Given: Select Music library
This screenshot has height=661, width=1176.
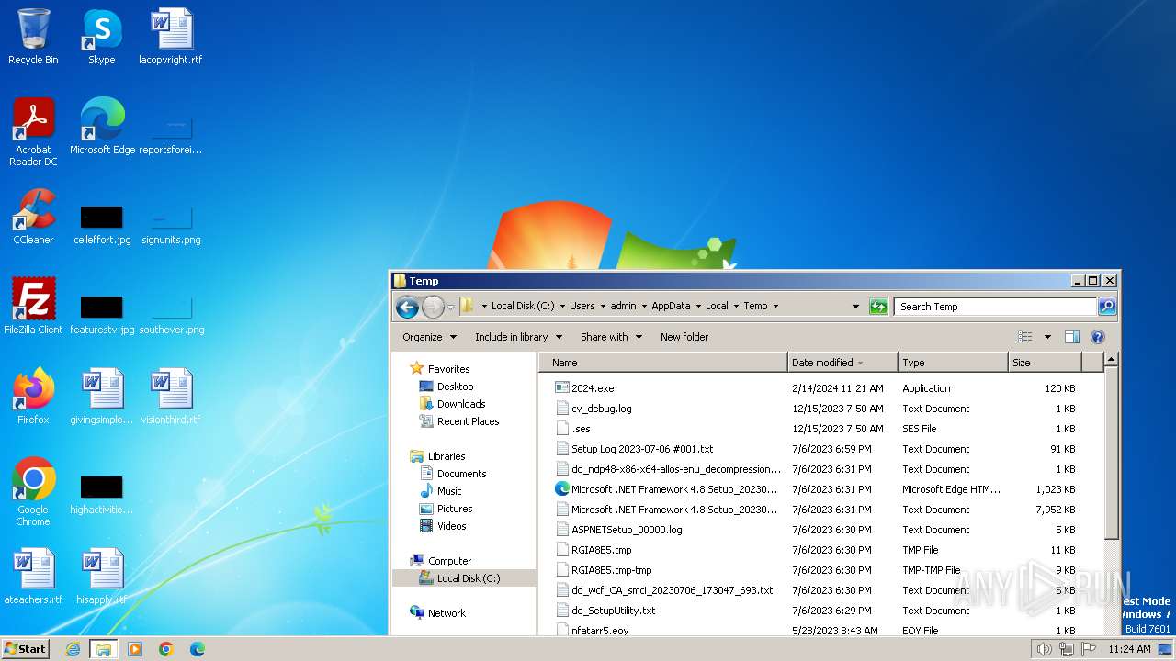Looking at the screenshot, I should pos(449,491).
